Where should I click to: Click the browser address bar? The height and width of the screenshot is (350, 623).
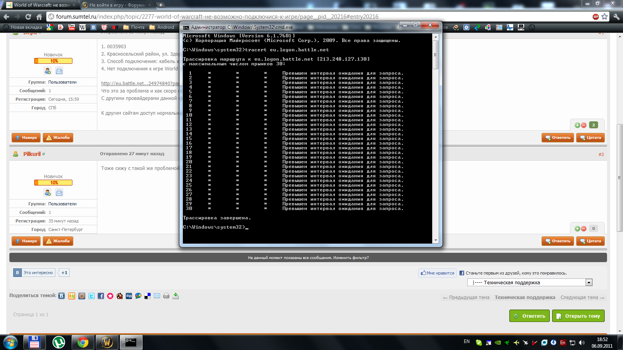(319, 17)
